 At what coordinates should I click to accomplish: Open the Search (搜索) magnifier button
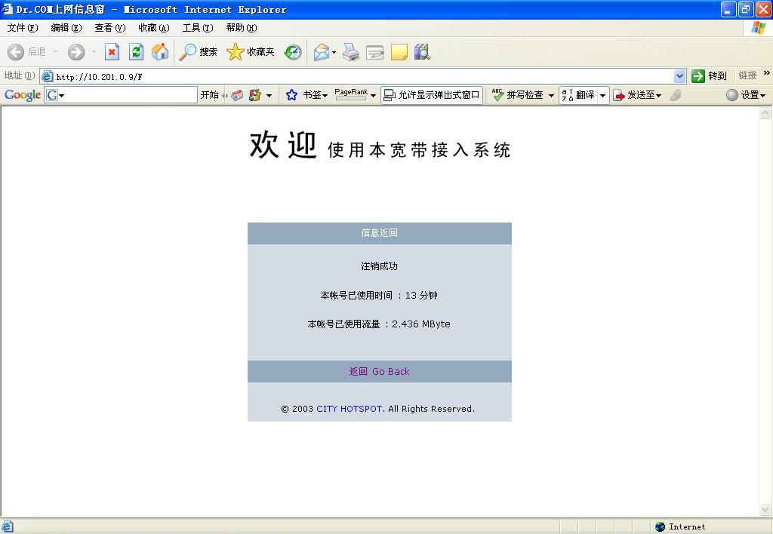pos(199,52)
